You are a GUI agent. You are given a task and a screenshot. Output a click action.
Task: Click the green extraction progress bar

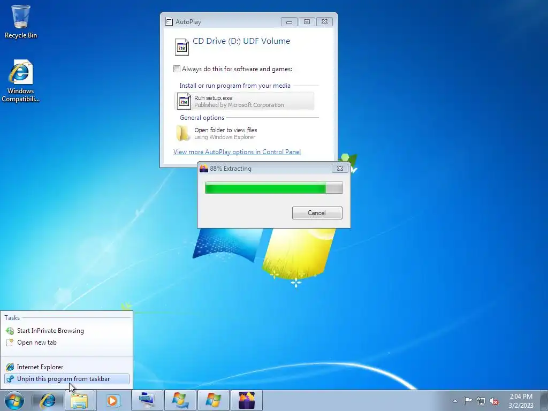pyautogui.click(x=273, y=188)
